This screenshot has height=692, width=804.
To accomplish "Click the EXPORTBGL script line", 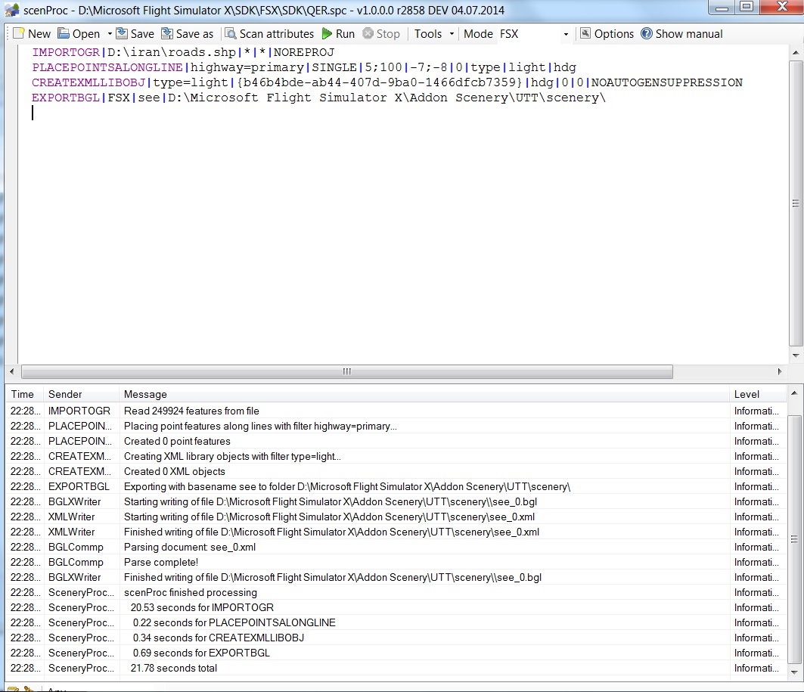I will coord(318,98).
